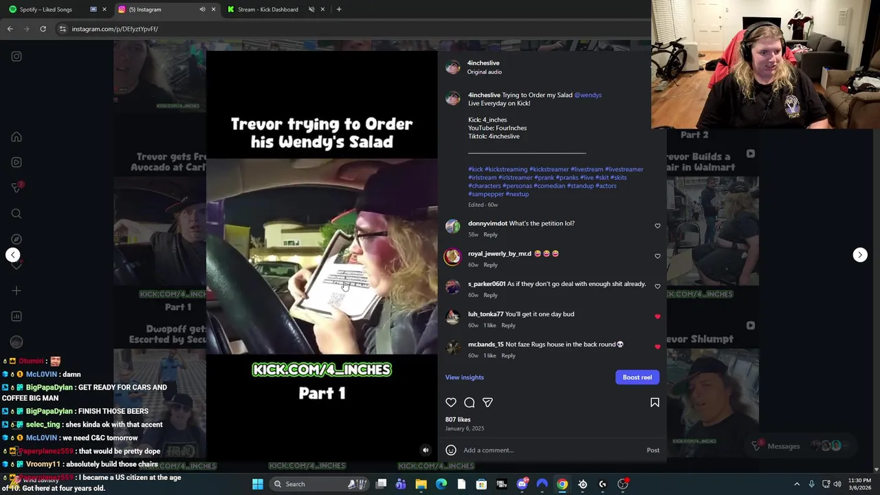
Task: Click the address bar URL
Action: (115, 29)
